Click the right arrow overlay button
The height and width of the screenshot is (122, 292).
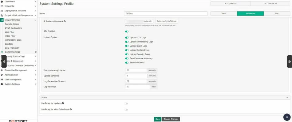[290, 61]
